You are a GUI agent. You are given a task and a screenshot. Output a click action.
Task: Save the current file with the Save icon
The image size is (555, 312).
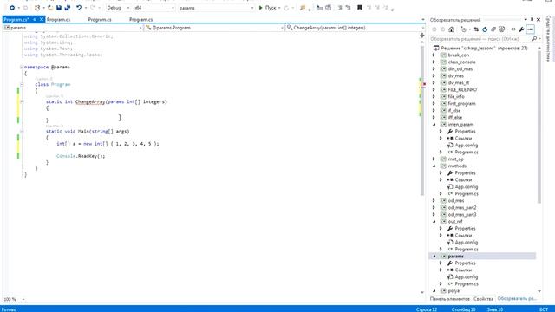pyautogui.click(x=59, y=8)
